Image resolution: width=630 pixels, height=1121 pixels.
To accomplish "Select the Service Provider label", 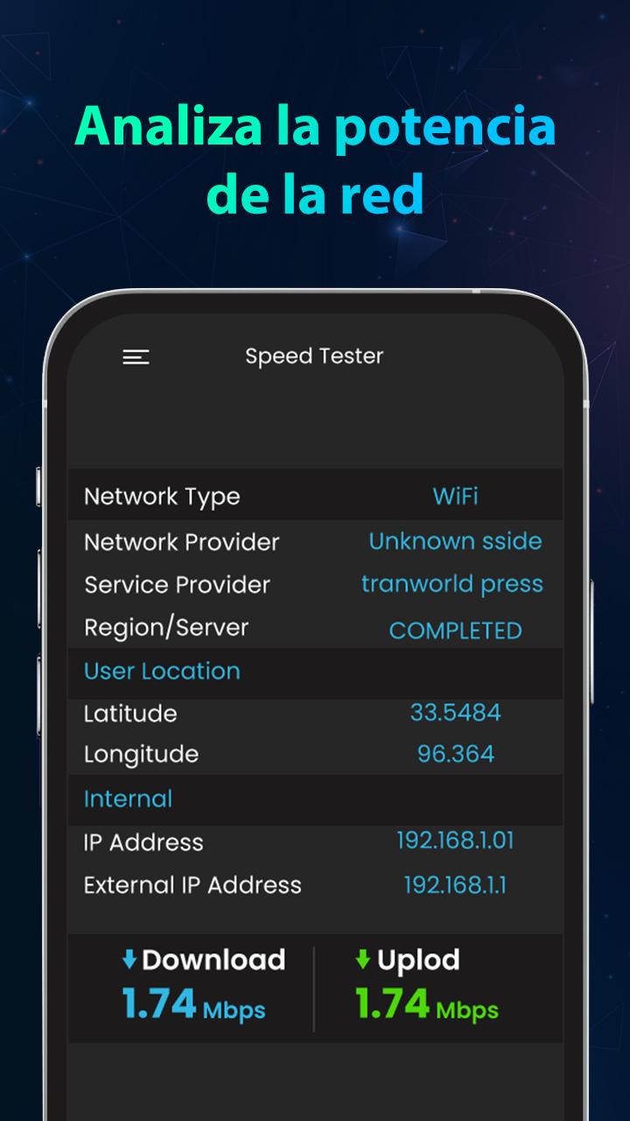I will pos(177,585).
